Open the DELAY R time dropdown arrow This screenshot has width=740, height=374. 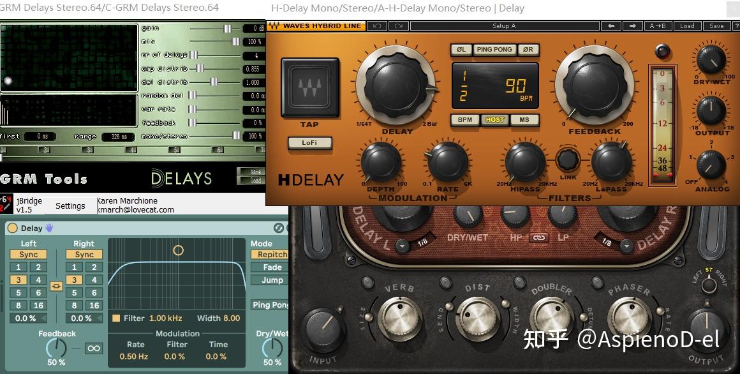click(626, 246)
